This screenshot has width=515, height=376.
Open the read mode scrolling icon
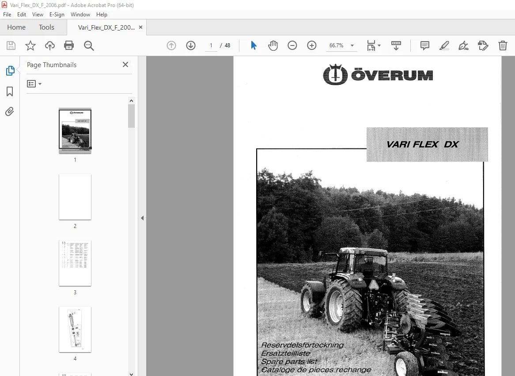396,46
